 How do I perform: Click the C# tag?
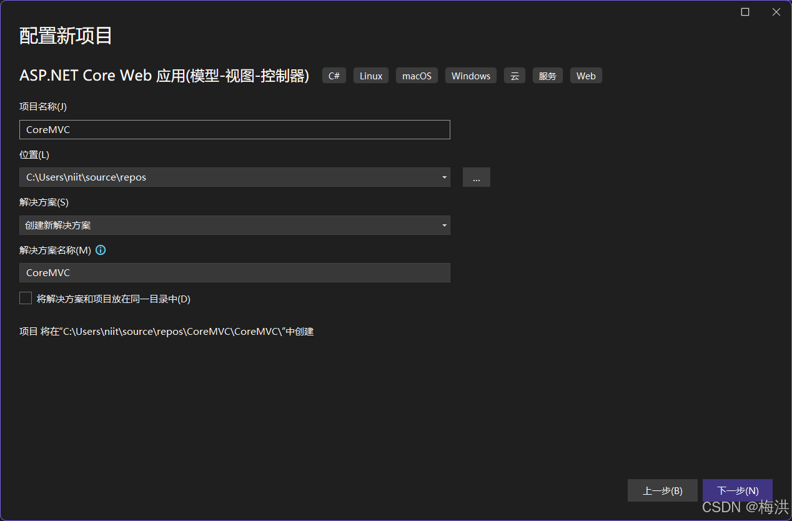[334, 76]
